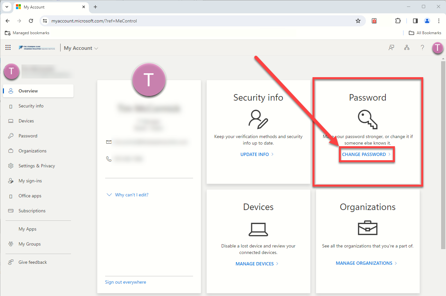Click the MANAGE ORGANIZATIONS link

point(366,263)
